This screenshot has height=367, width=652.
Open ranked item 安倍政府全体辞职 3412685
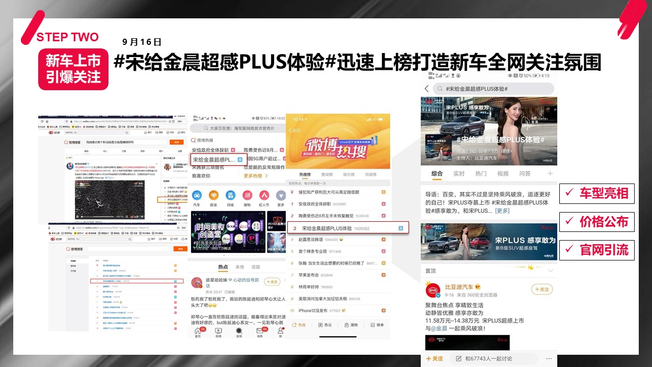(x=338, y=204)
